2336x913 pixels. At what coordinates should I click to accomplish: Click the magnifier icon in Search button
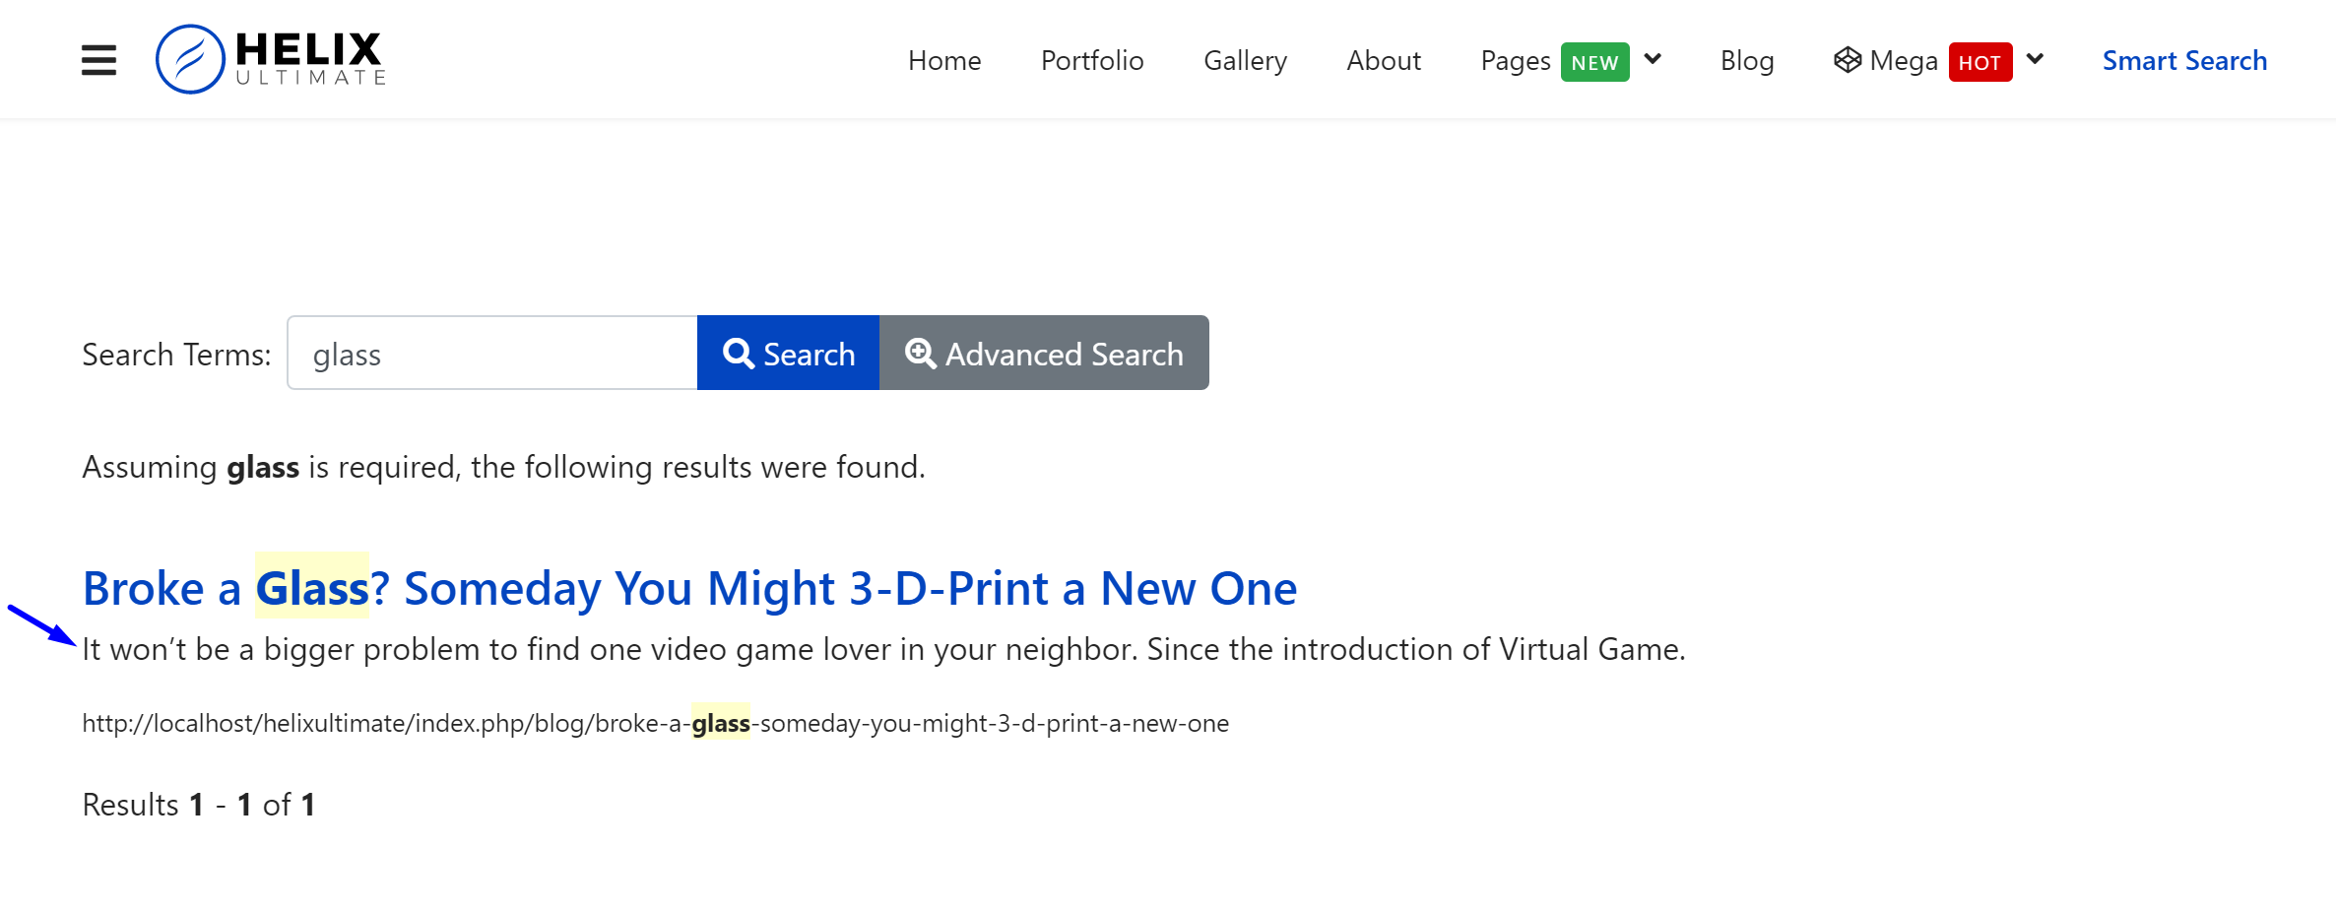[x=738, y=354]
